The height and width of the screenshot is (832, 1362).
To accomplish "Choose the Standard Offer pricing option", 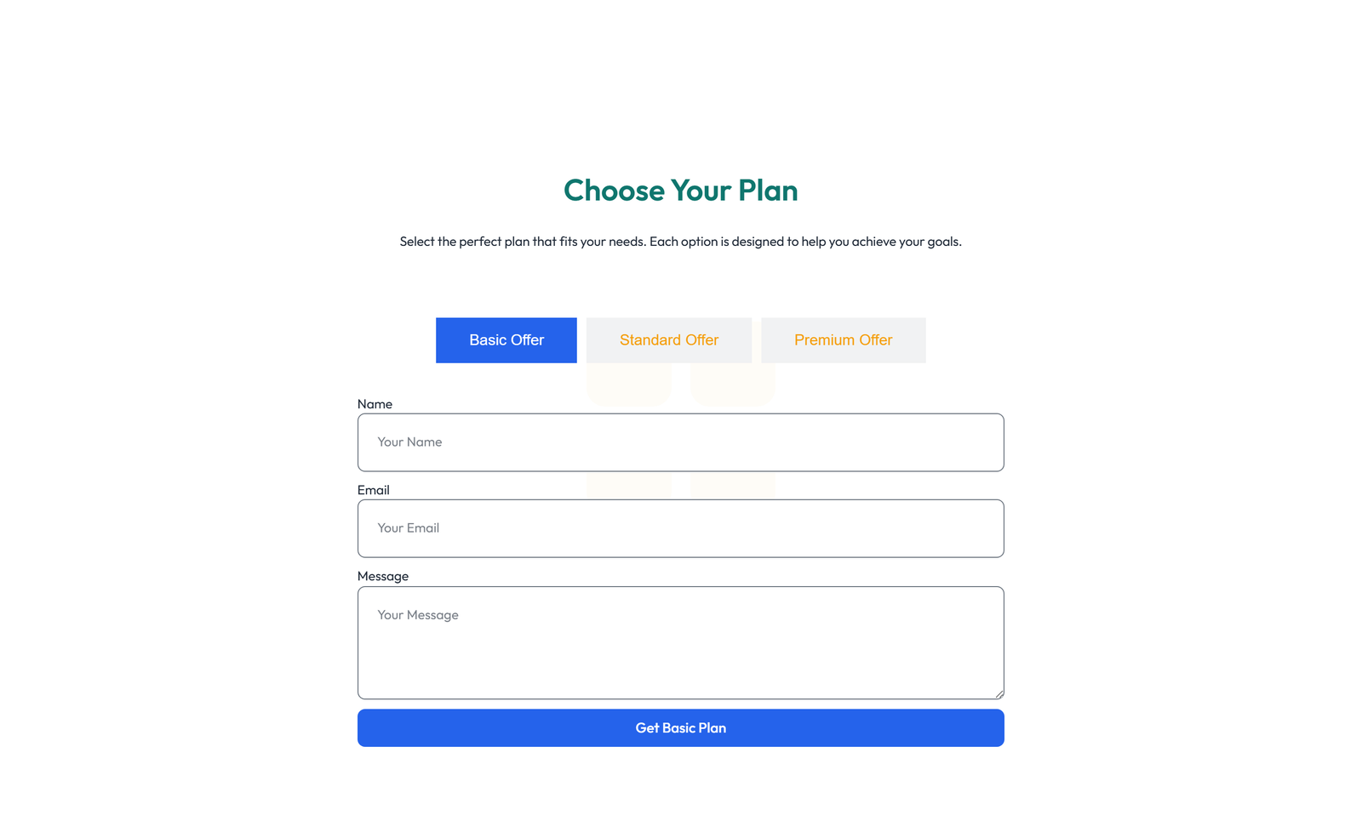I will pyautogui.click(x=668, y=339).
